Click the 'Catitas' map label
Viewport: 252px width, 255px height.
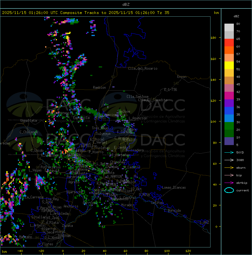tap(157, 203)
